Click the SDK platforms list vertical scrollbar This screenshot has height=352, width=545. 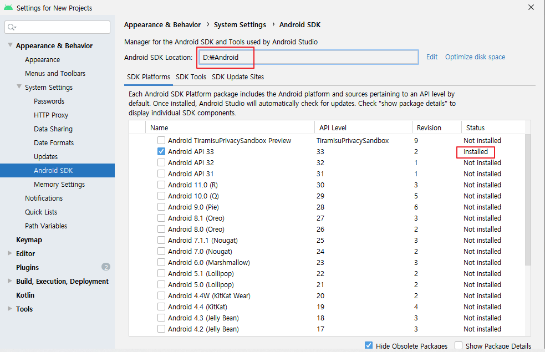pyautogui.click(x=528, y=200)
